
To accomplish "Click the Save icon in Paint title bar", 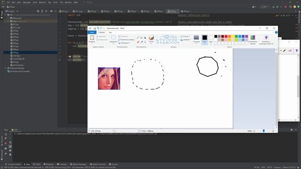I will [95, 28].
